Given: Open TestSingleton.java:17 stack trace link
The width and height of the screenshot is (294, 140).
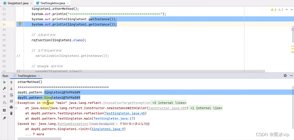Looking at the screenshot, I should pyautogui.click(x=113, y=119).
